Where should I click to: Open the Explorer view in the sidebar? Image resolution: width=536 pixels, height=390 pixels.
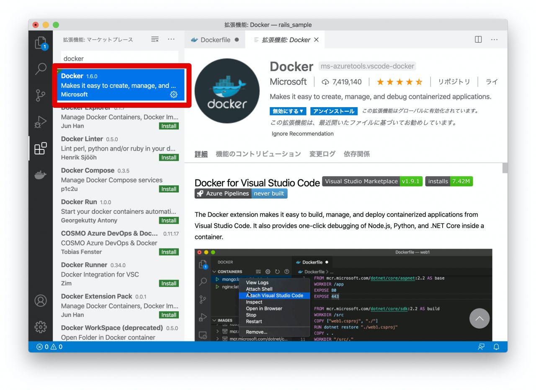click(41, 44)
